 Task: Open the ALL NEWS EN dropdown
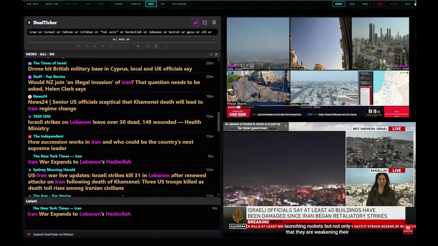pyautogui.click(x=122, y=39)
